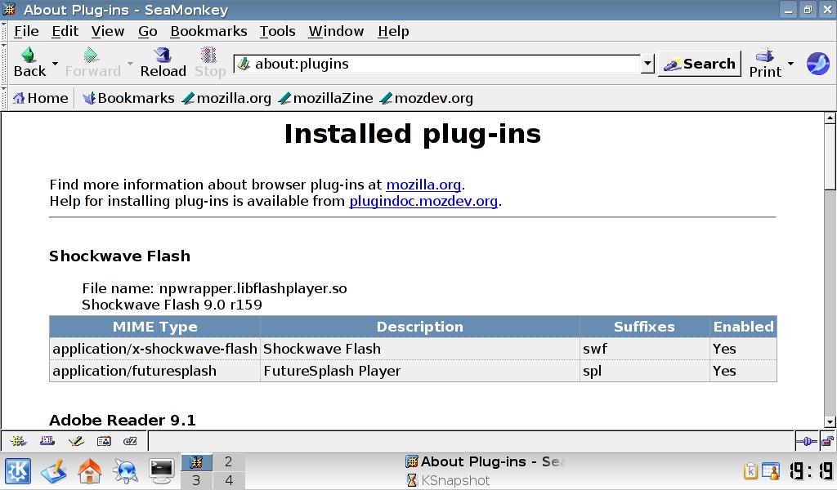
Task: Toggle the online/offline connection indicator
Action: 805,441
